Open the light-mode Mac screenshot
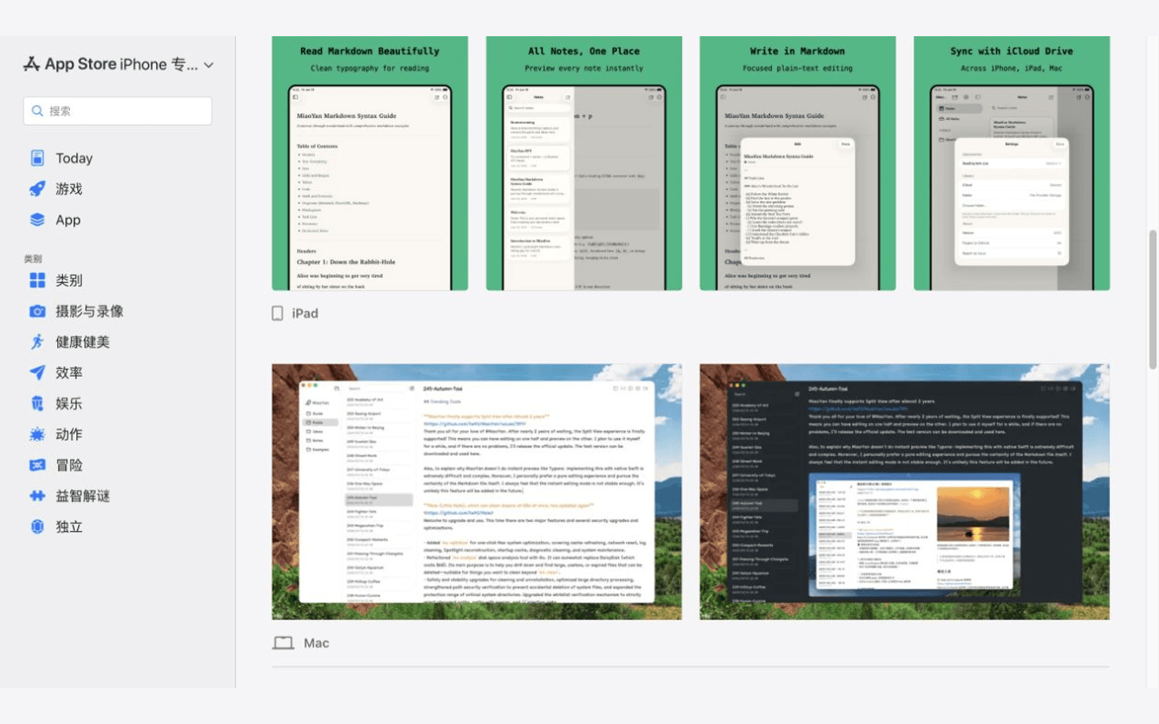1159x724 pixels. tap(476, 492)
